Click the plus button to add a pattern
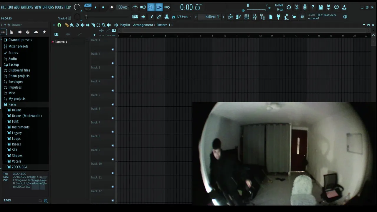This screenshot has height=212, width=377. (223, 17)
